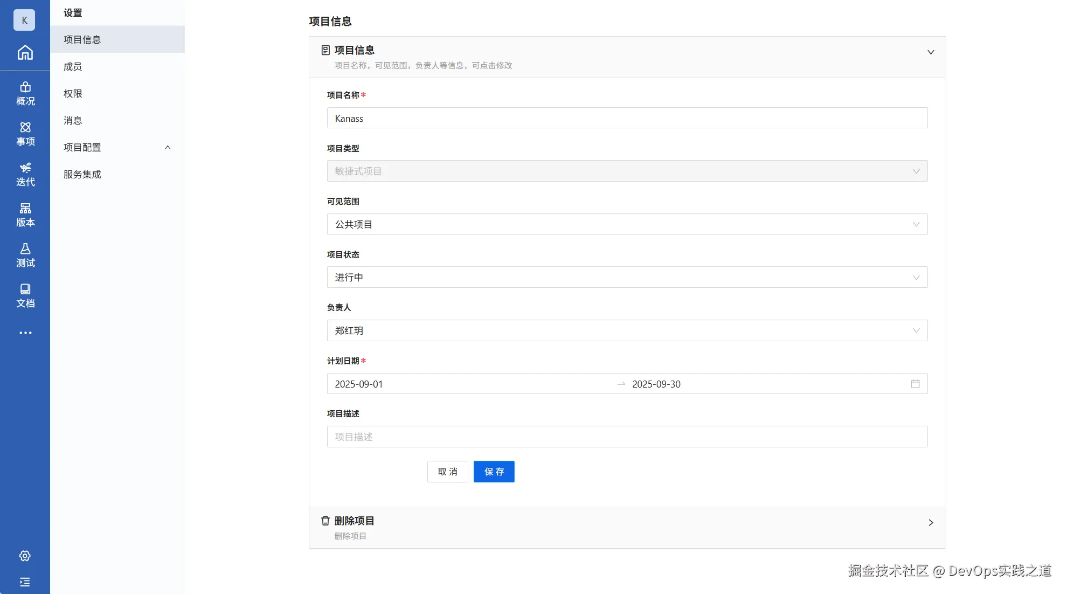Click the 保存 button
Viewport: 1067px width, 594px height.
pyautogui.click(x=494, y=472)
